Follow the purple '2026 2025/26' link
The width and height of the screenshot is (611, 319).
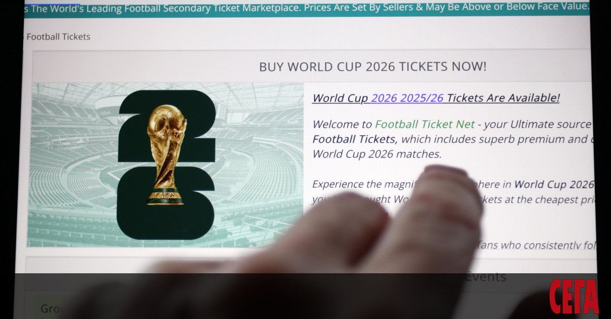407,98
